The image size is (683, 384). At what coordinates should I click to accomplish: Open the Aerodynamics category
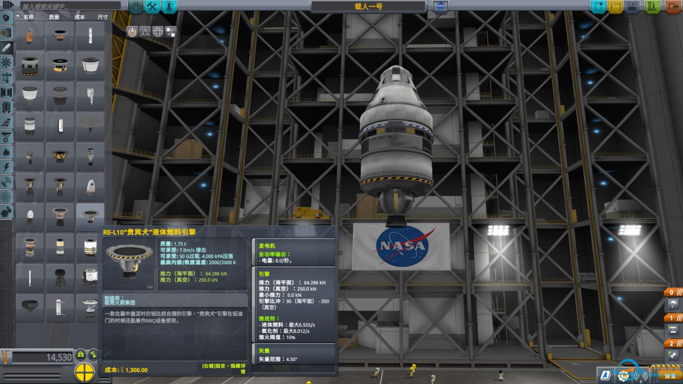click(x=6, y=122)
